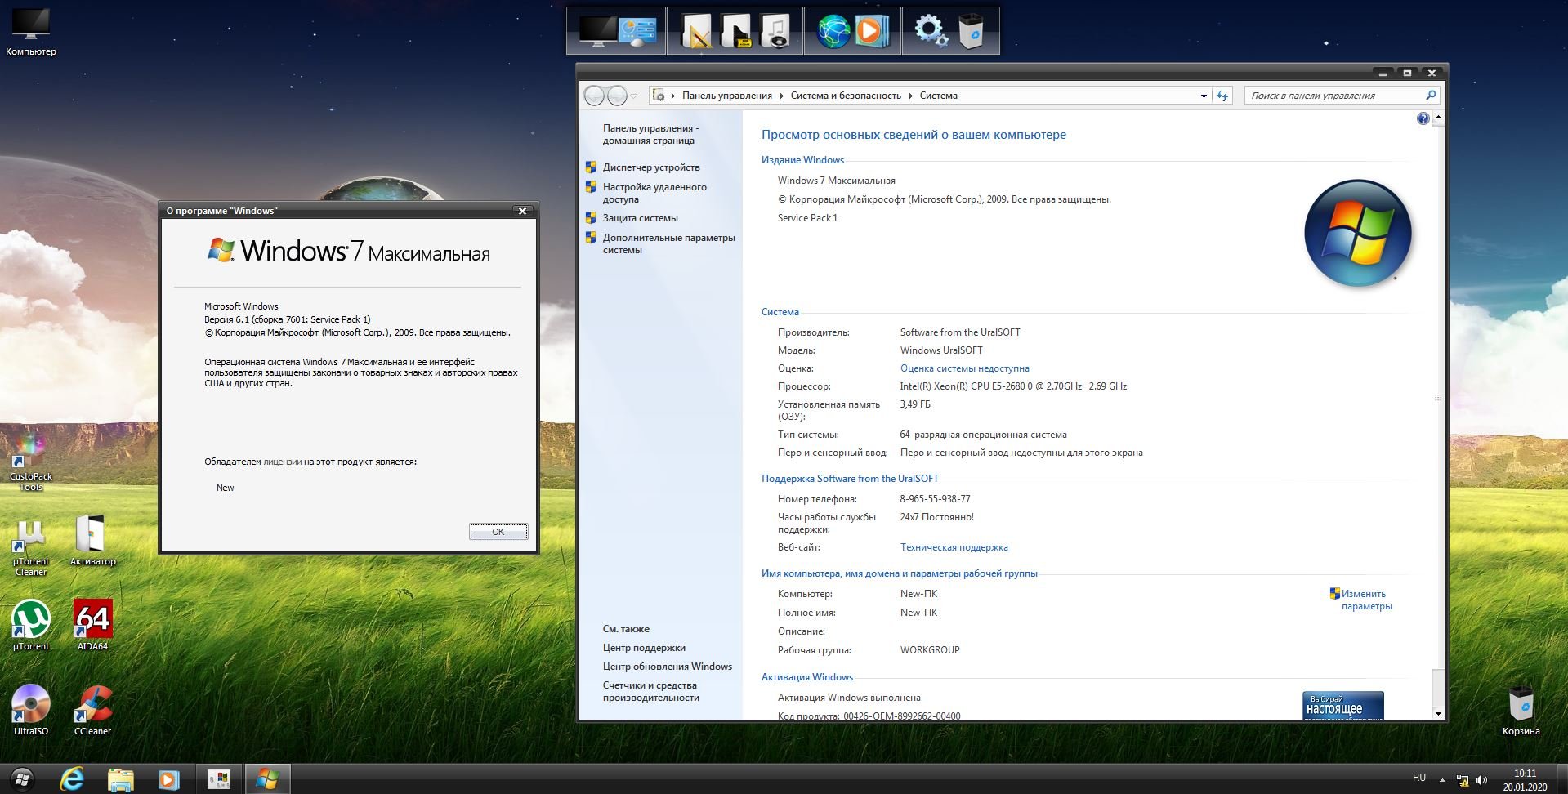
Task: Open recent pages dropdown next to forward button
Action: [x=633, y=96]
